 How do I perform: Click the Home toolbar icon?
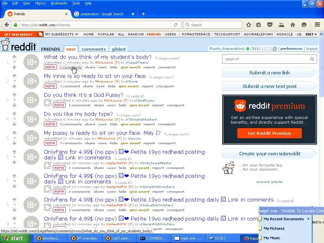(293, 25)
